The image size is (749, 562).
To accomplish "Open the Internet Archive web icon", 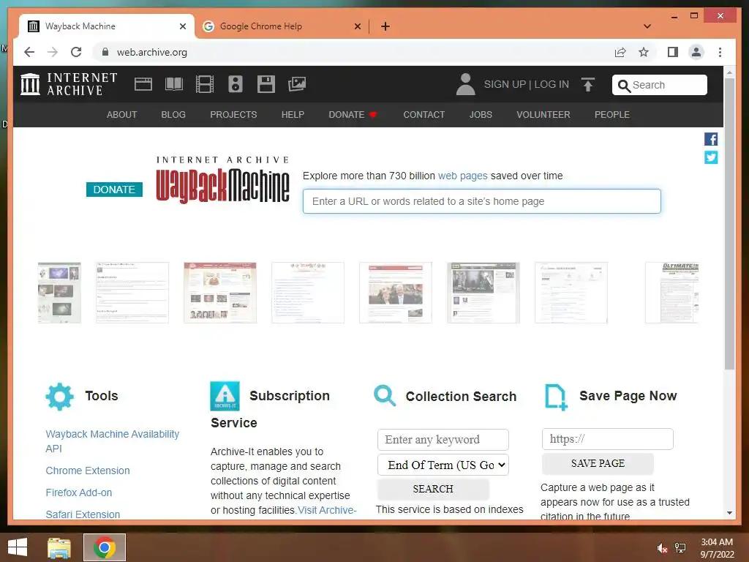I will [x=143, y=85].
